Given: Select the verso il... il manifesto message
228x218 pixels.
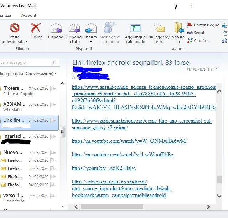Looking at the screenshot, I should click(29, 198).
